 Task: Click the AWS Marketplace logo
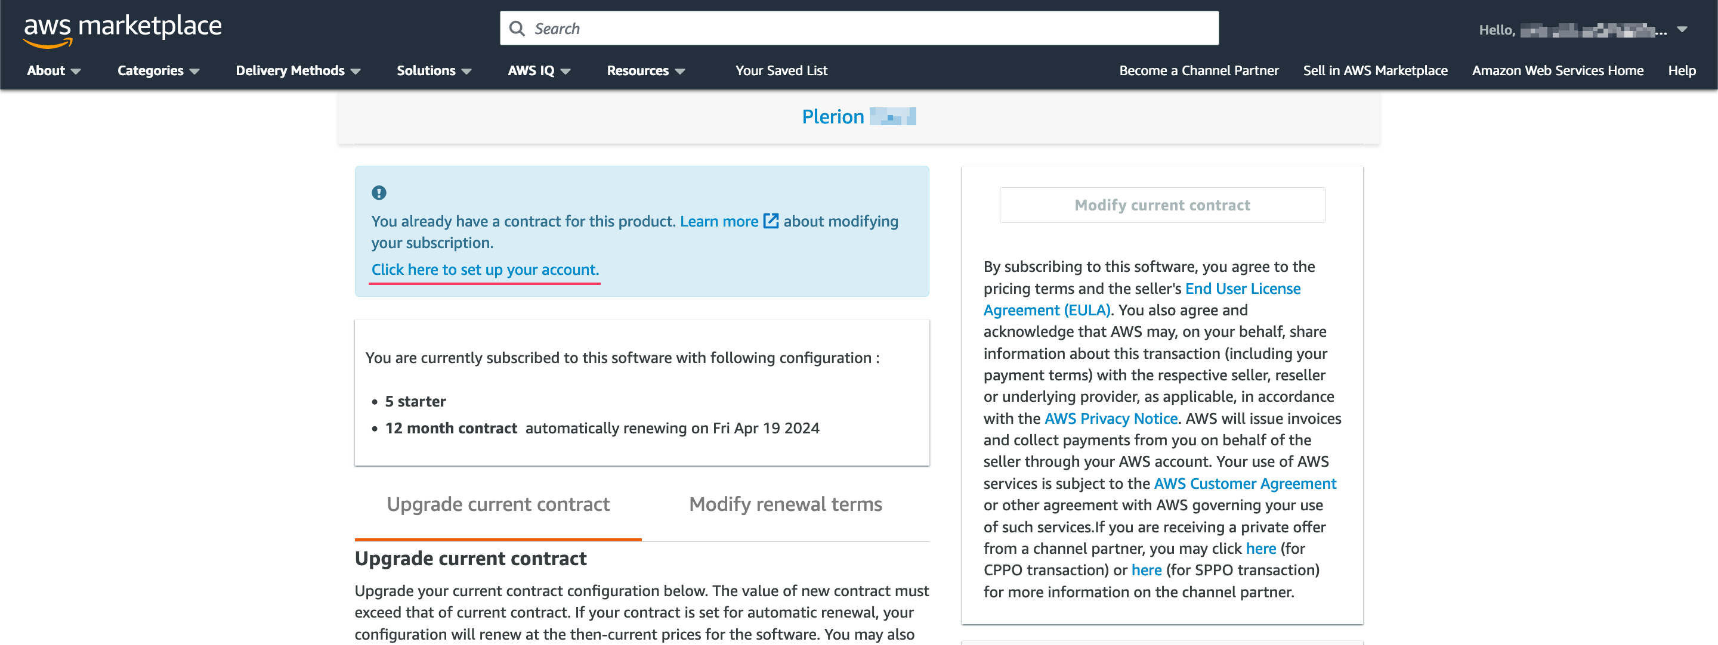click(x=123, y=30)
